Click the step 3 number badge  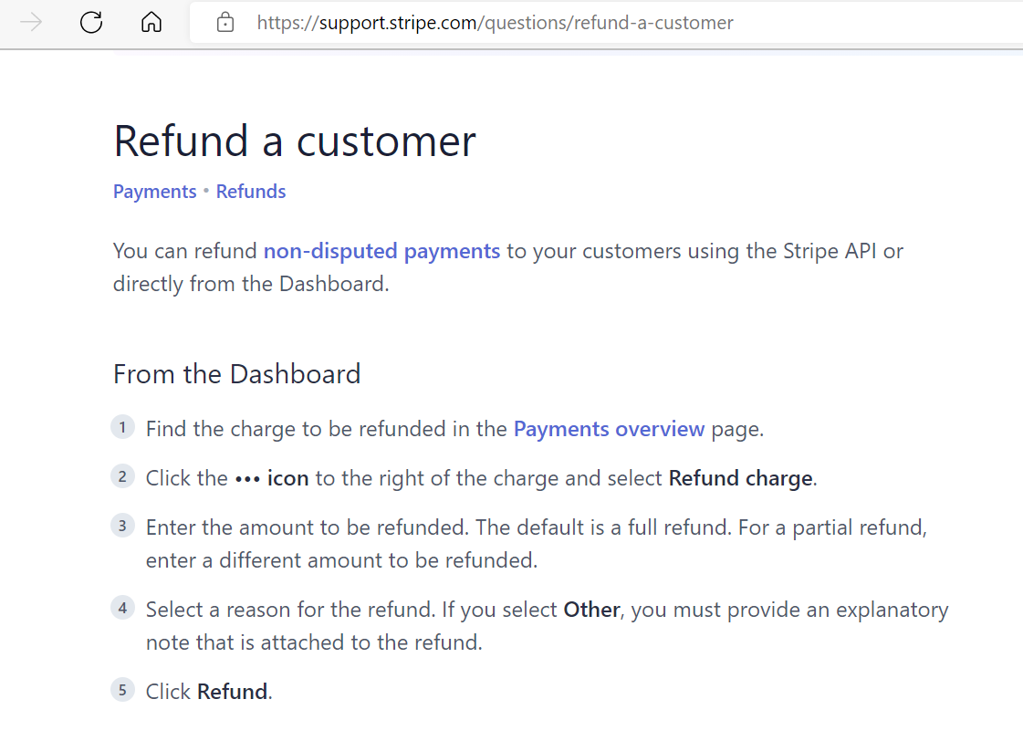click(122, 526)
